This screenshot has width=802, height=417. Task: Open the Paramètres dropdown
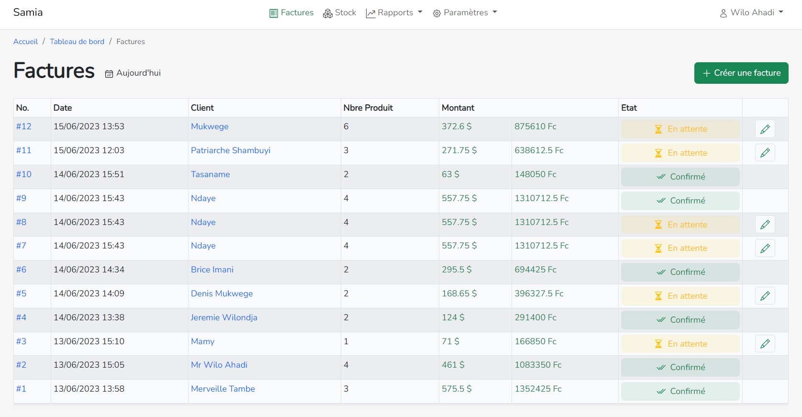click(465, 13)
